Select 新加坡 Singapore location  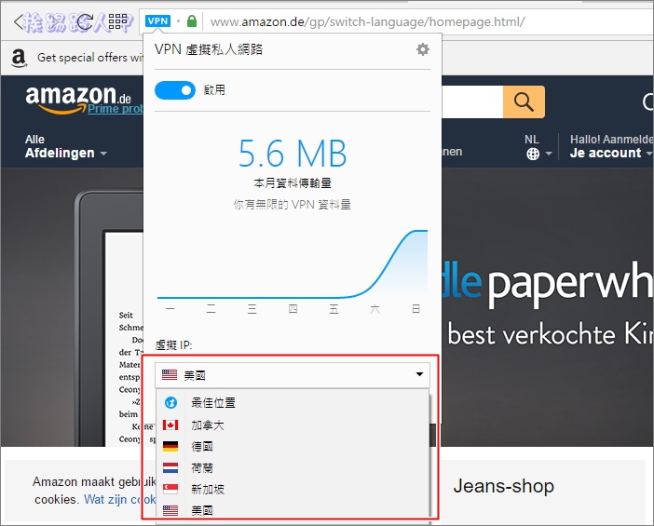pyautogui.click(x=292, y=489)
